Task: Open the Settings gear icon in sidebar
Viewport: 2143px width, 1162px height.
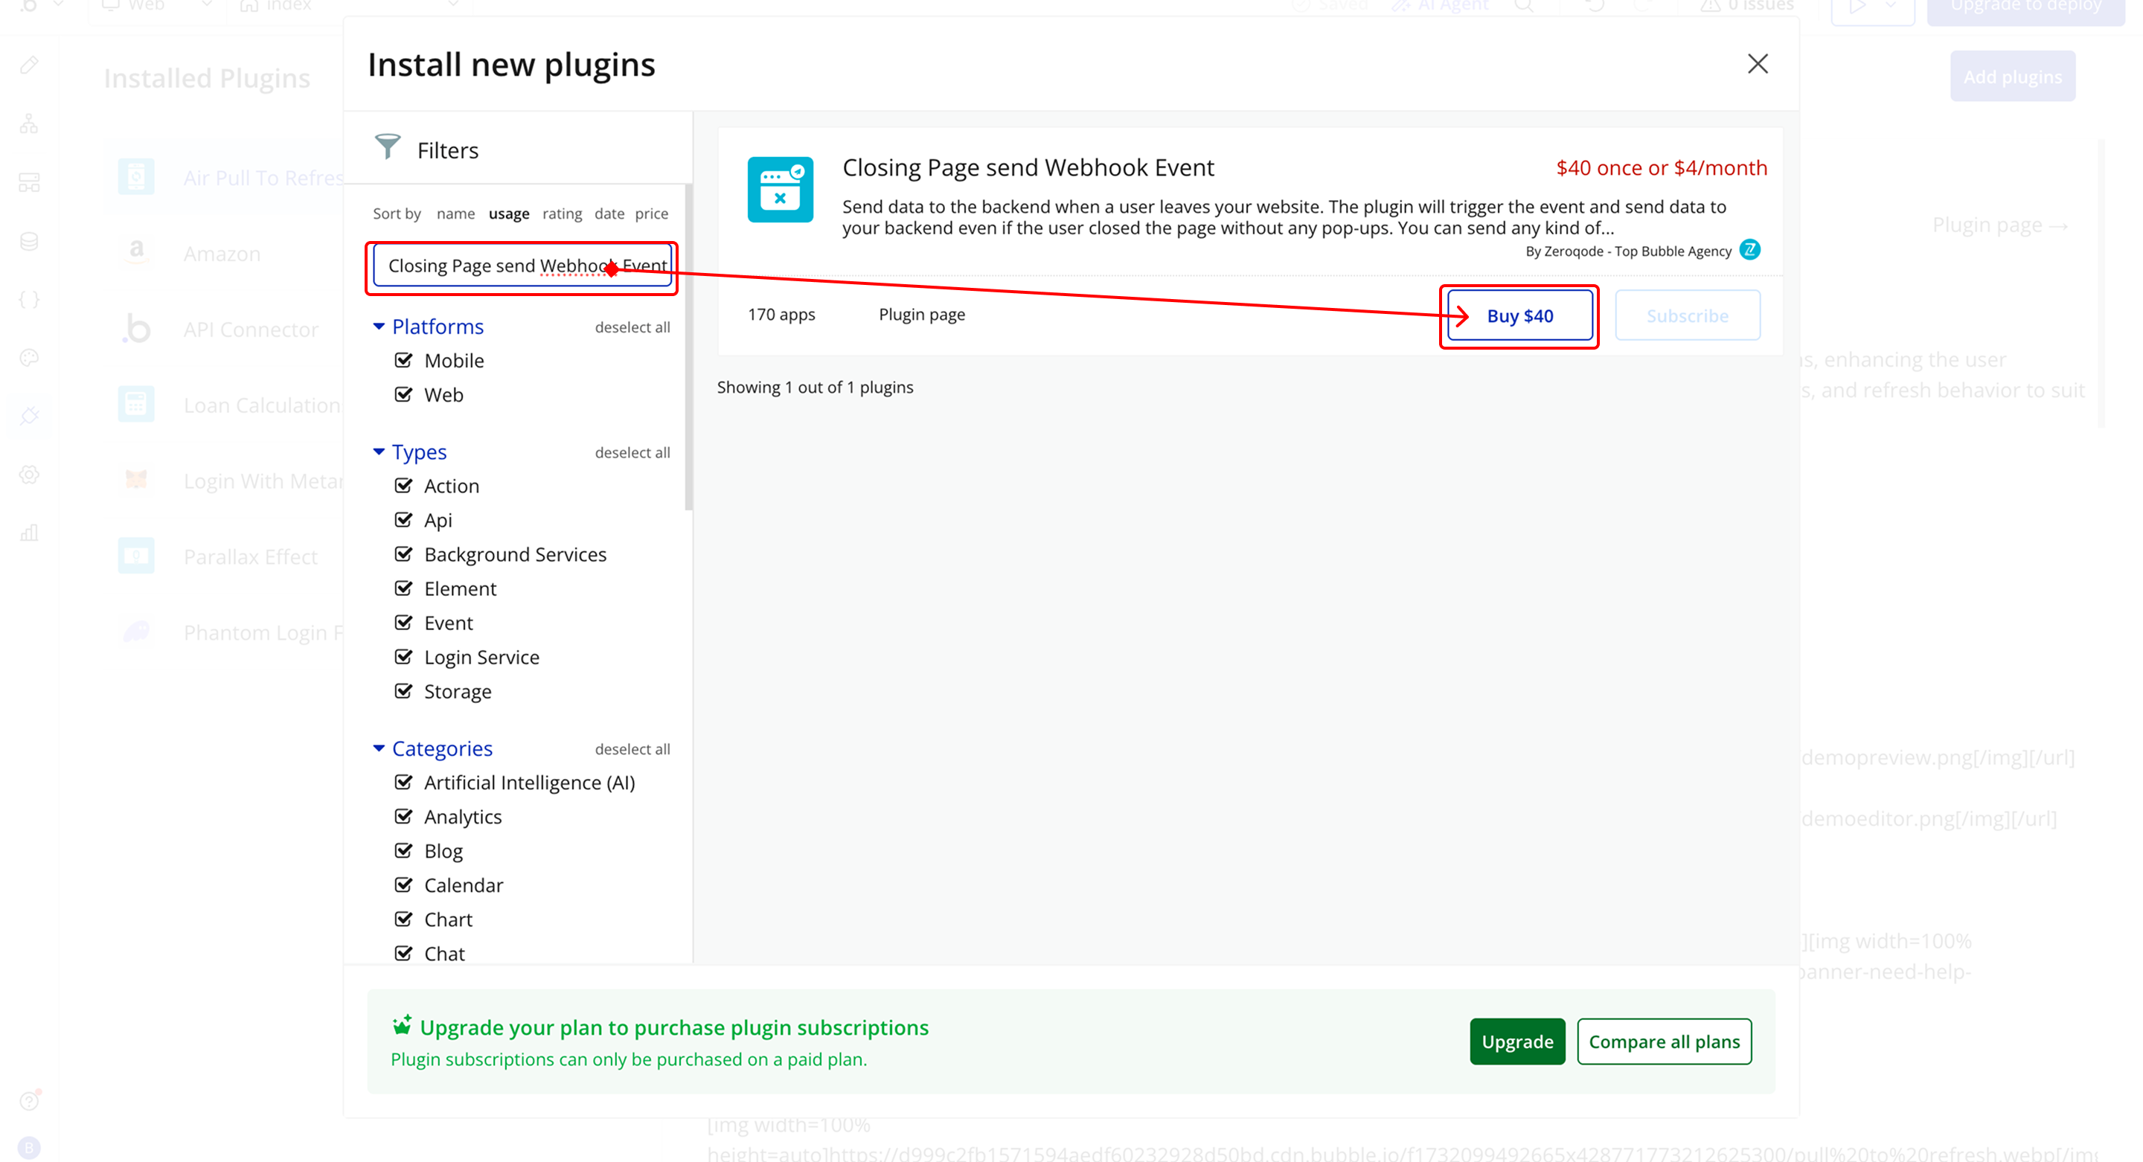Action: (x=29, y=475)
